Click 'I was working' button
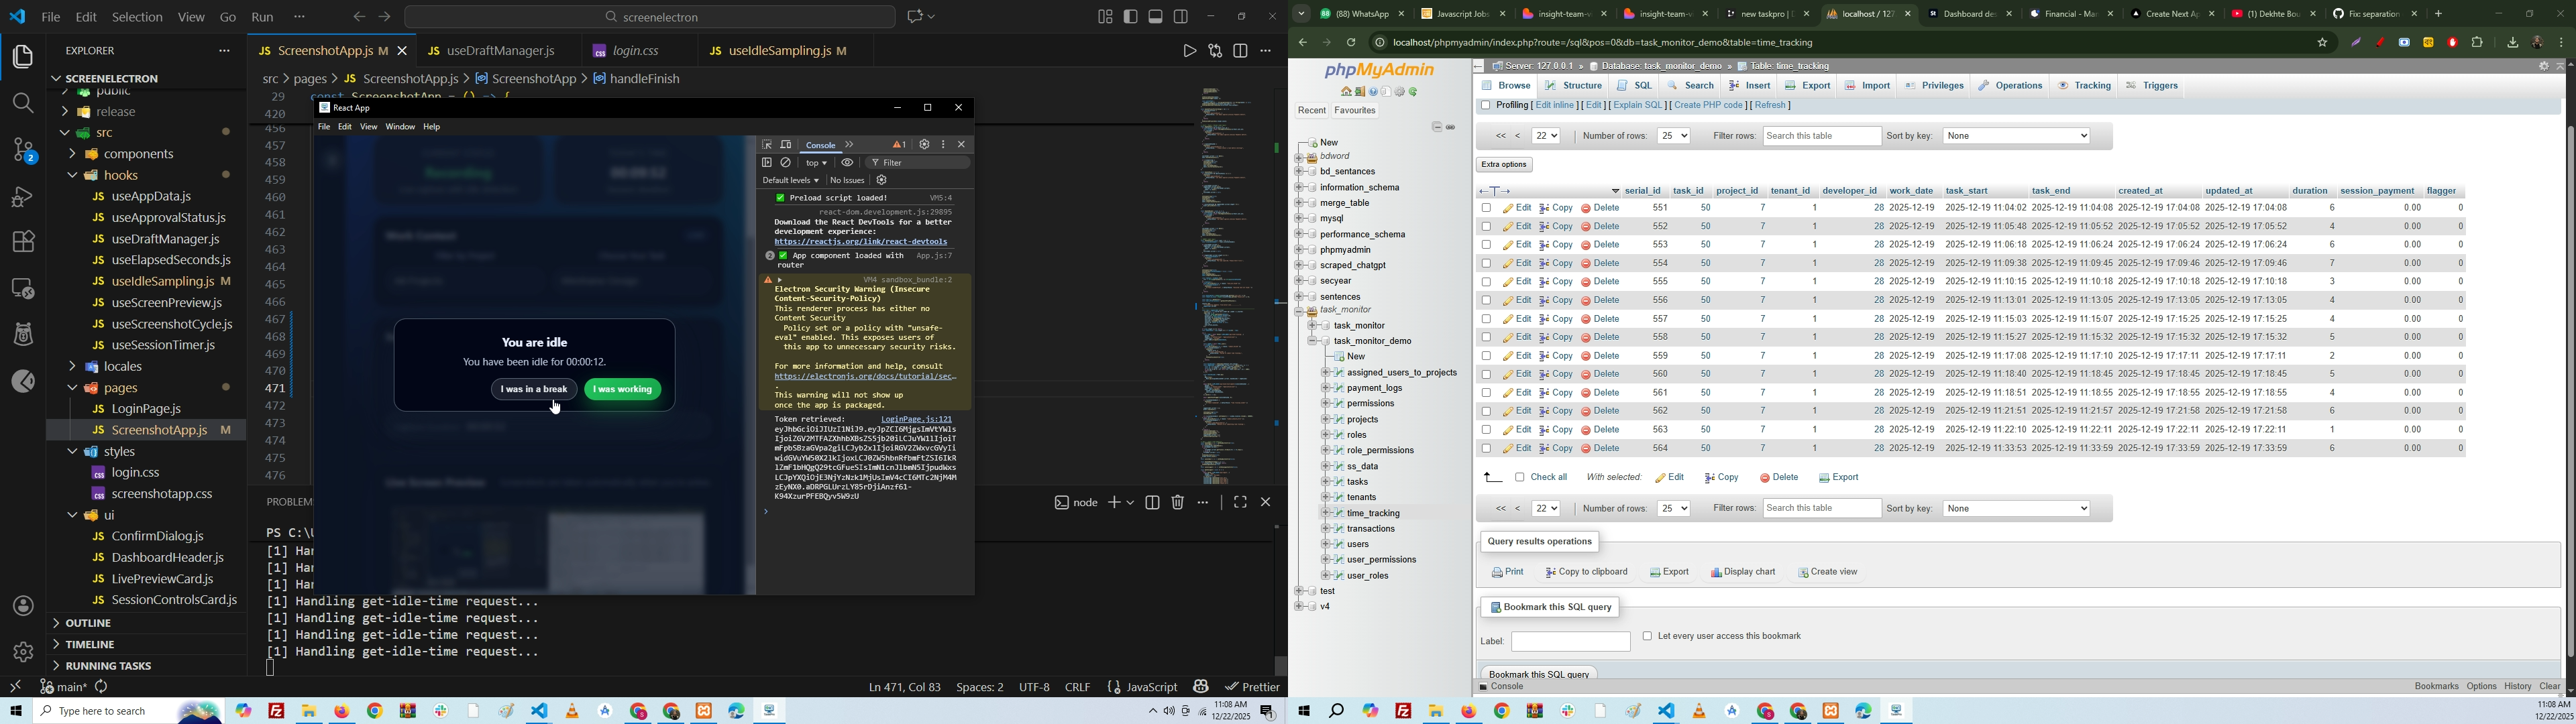Image resolution: width=2576 pixels, height=724 pixels. 623,390
